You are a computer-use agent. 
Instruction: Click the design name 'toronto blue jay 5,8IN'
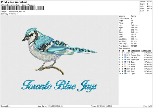[17, 11]
